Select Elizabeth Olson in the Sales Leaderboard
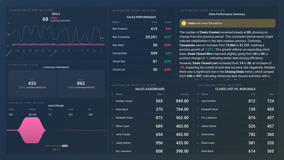The image size is (284, 160). [124, 118]
